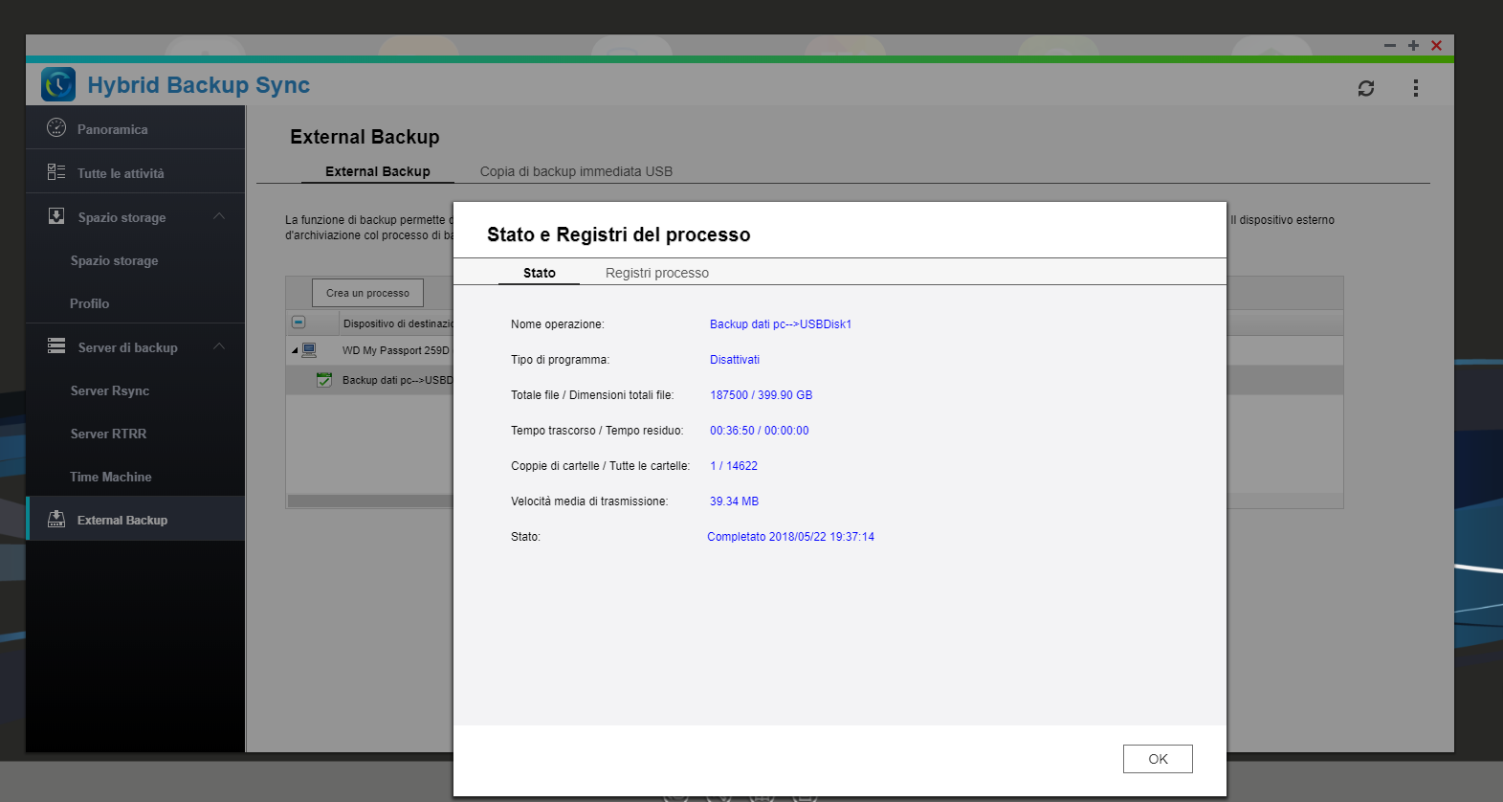Screen dimensions: 1503x802
Task: Click the Hybrid Backup Sync logo icon
Action: 58,84
